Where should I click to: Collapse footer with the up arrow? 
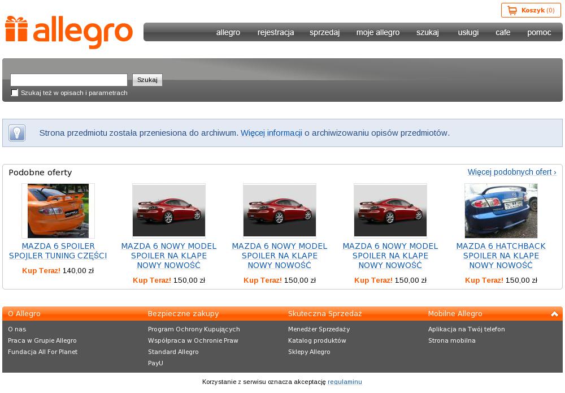(x=554, y=314)
